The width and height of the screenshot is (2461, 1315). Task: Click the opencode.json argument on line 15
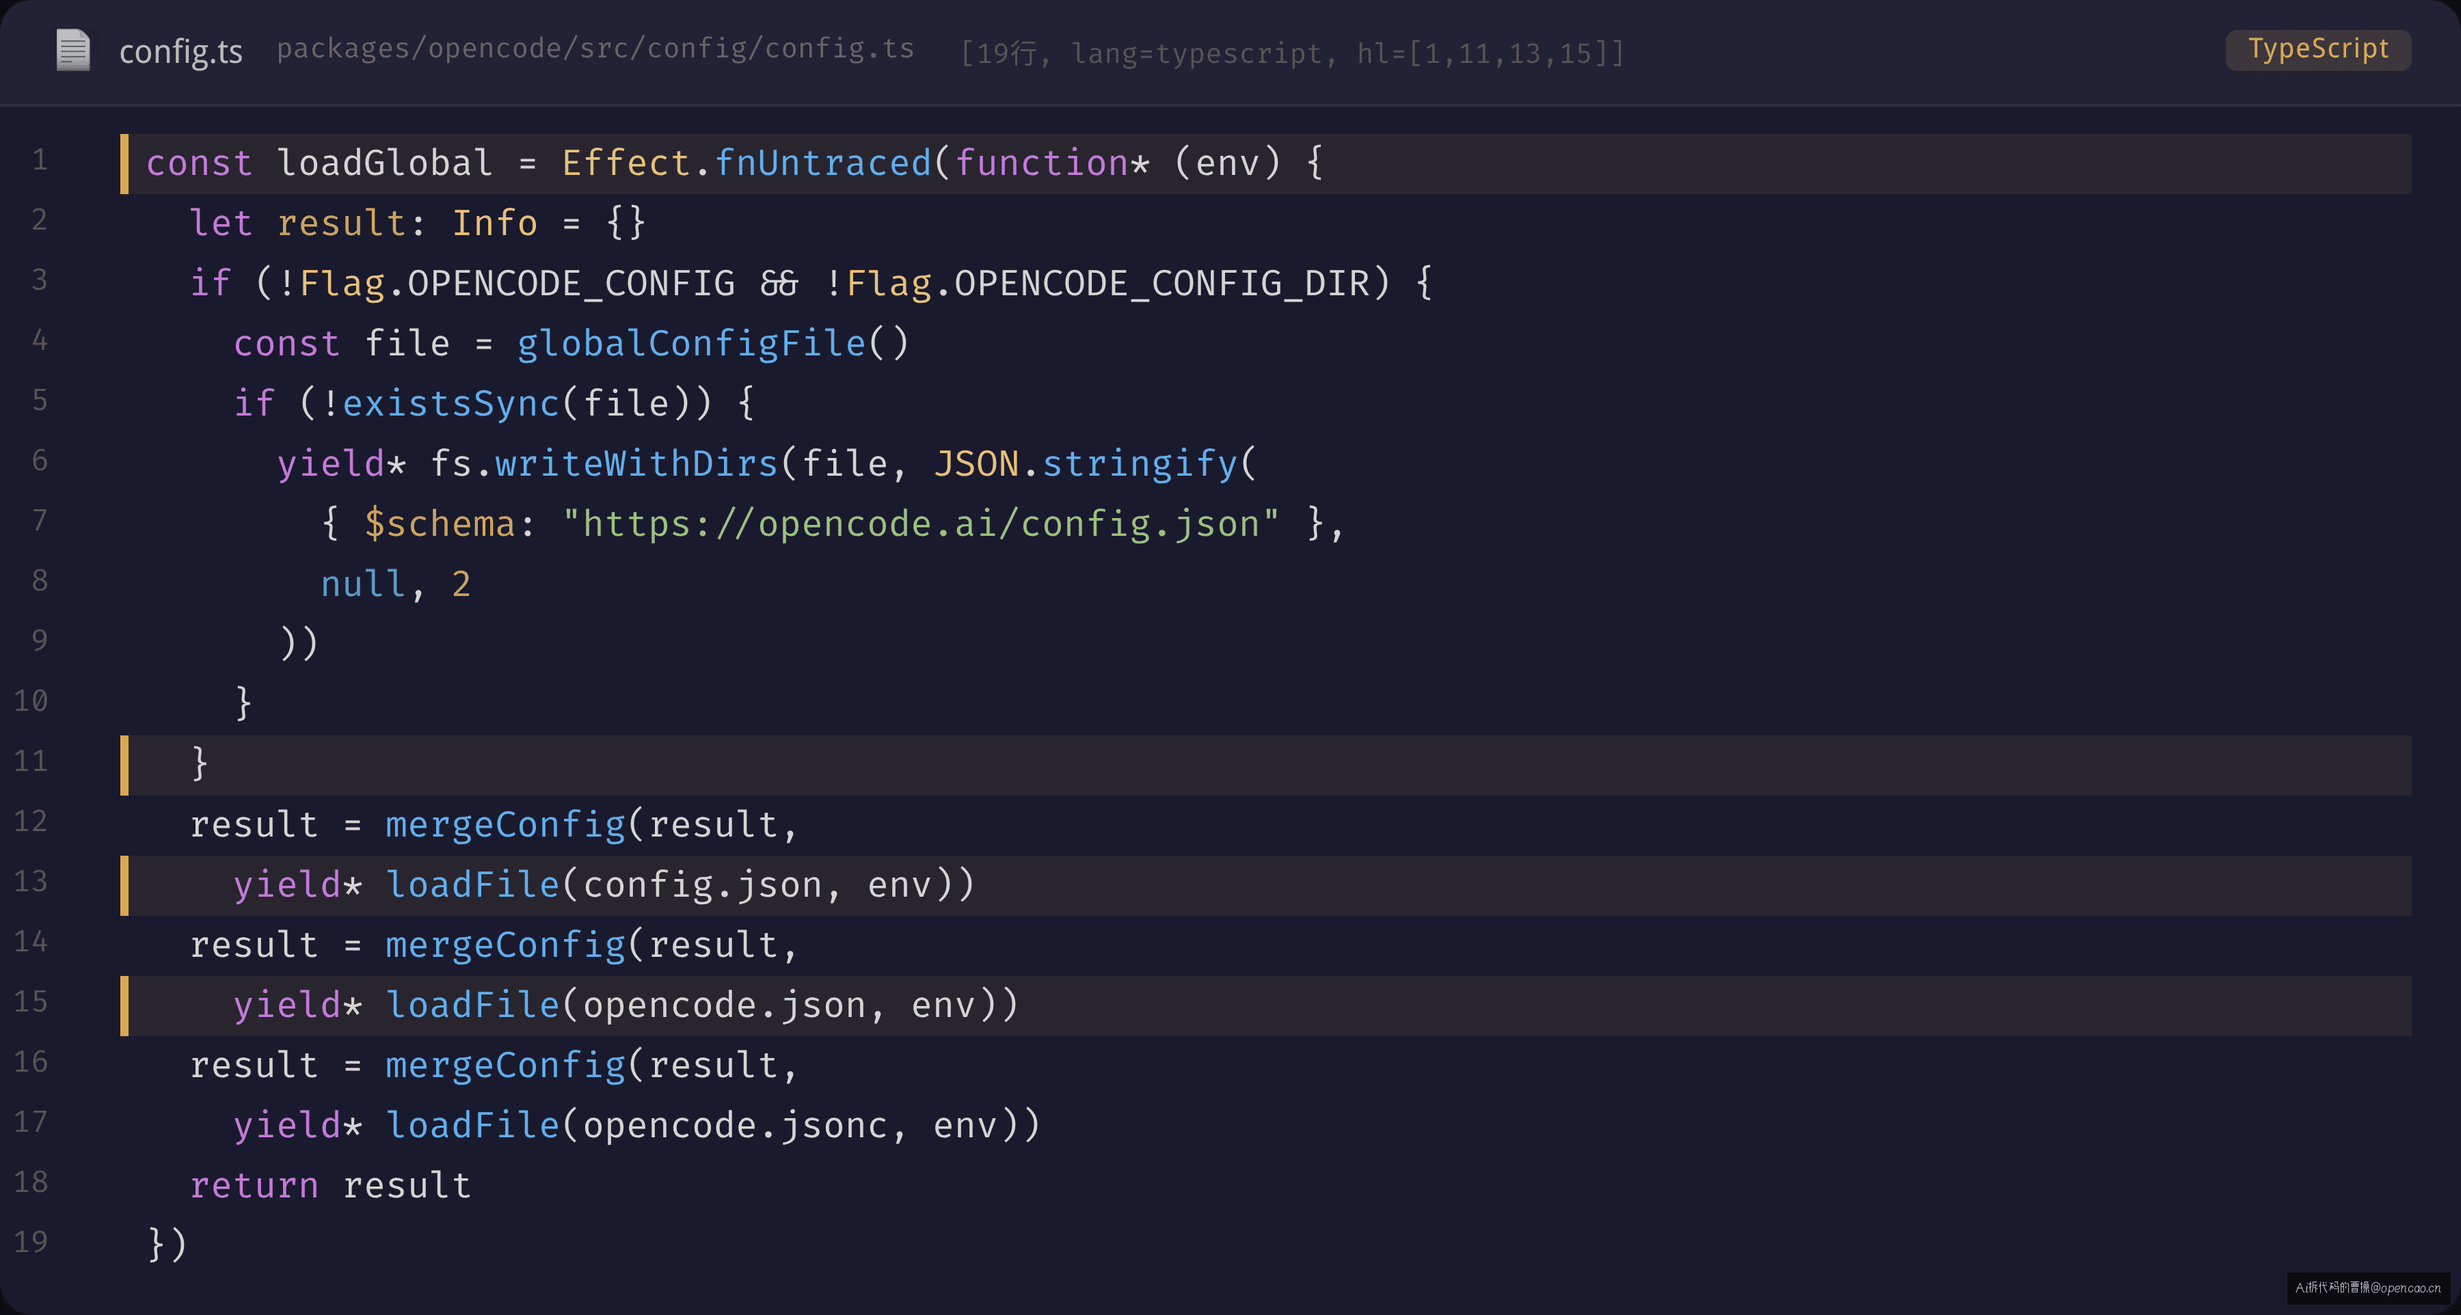[x=724, y=1005]
